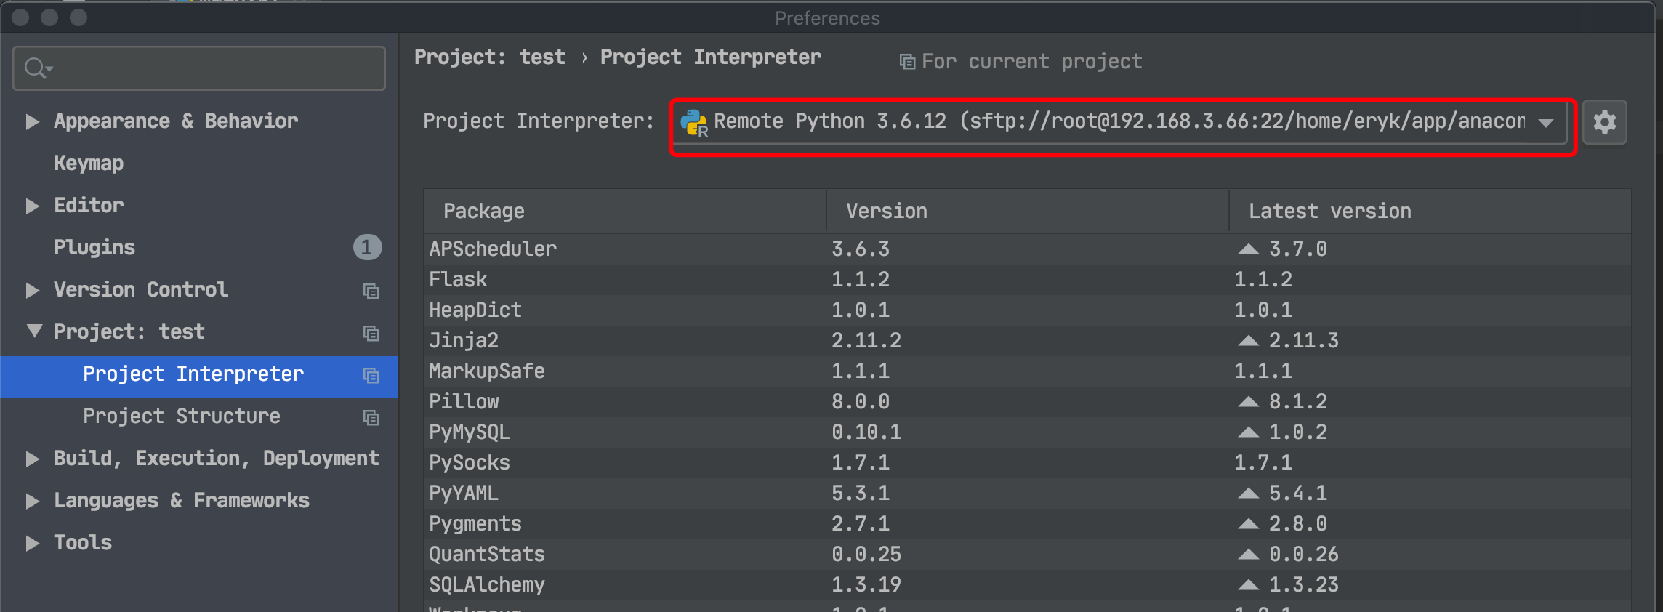Select Remote Python 3.6.12 interpreter combo box
Image resolution: width=1663 pixels, height=612 pixels.
(x=1120, y=122)
